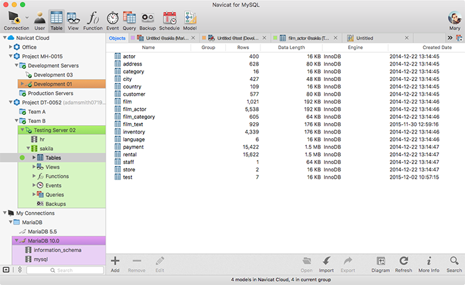Select MariaDB 5.5 connection
The image size is (465, 285).
(x=42, y=231)
